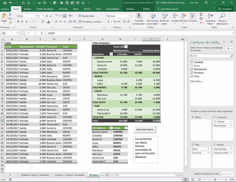Apply currency format with the $ icon

(x=109, y=22)
